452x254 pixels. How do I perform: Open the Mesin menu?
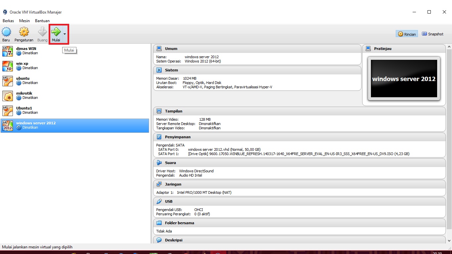(x=24, y=21)
